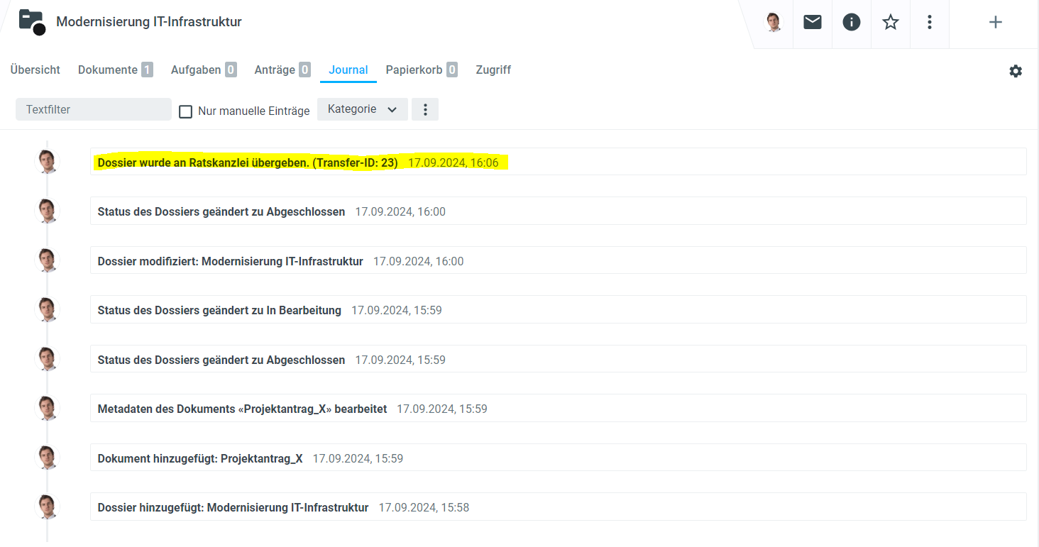Viewport: 1039px width, 547px height.
Task: Click the Dokument hinzugefügt: Projektantrag_X entry
Action: point(200,458)
